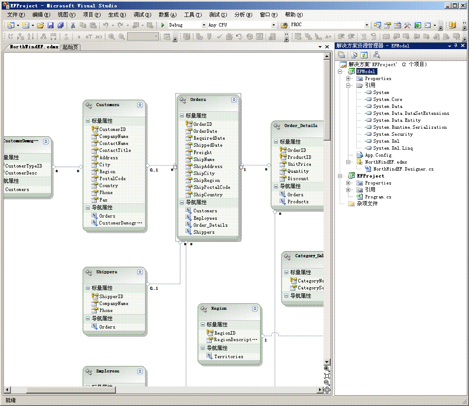This screenshot has height=406, width=469.
Task: Expand the EFProject node in Solution Explorer
Action: click(x=340, y=176)
